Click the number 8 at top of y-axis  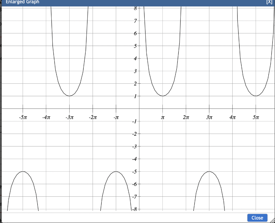pos(135,8)
